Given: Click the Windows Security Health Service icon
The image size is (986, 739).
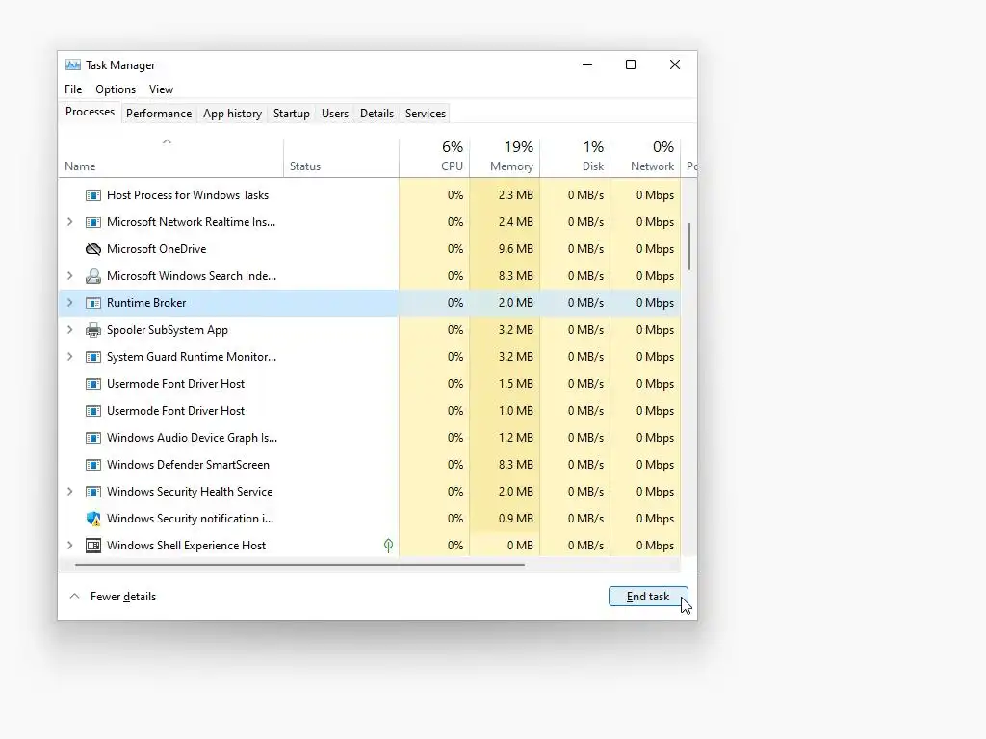Looking at the screenshot, I should tap(93, 492).
